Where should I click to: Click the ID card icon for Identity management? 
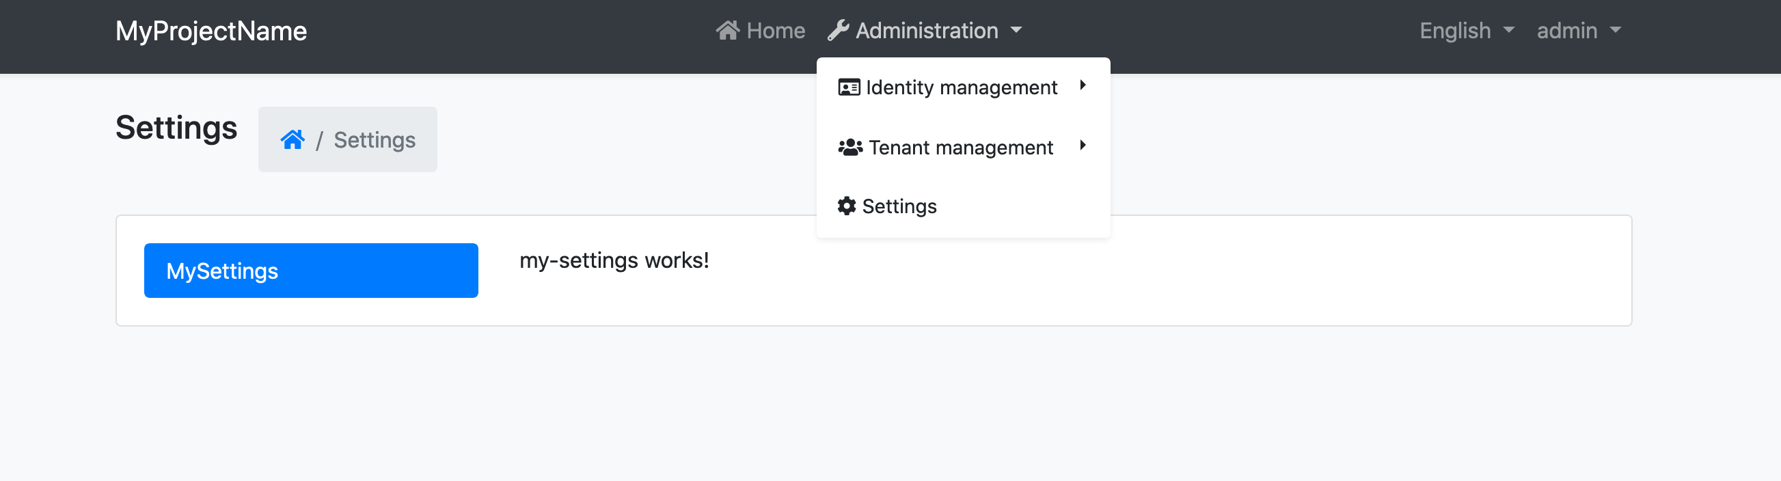[x=849, y=87]
